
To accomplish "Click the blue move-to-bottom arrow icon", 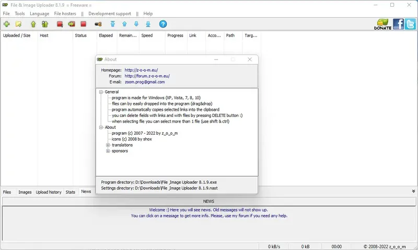I will point(148,24).
